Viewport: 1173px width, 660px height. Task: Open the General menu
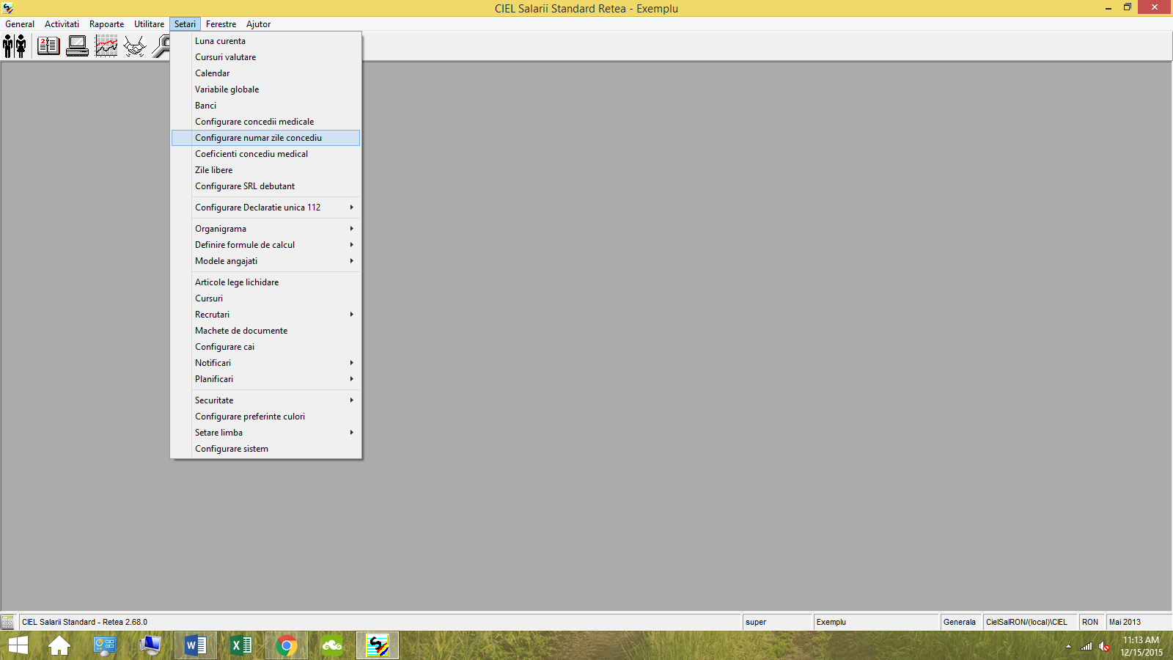(x=20, y=24)
